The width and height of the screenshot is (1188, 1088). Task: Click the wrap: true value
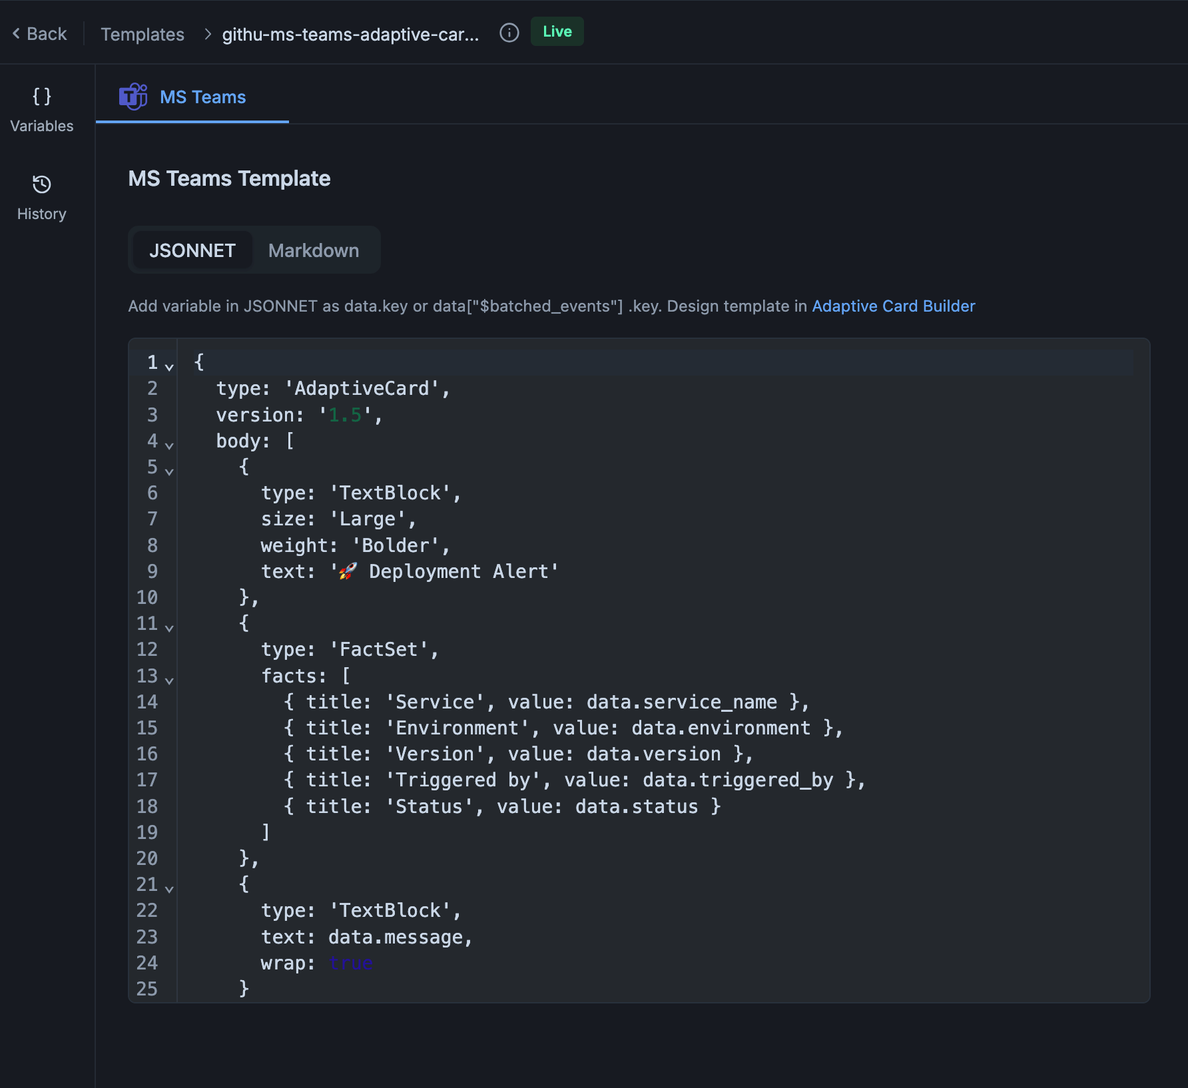tap(350, 963)
